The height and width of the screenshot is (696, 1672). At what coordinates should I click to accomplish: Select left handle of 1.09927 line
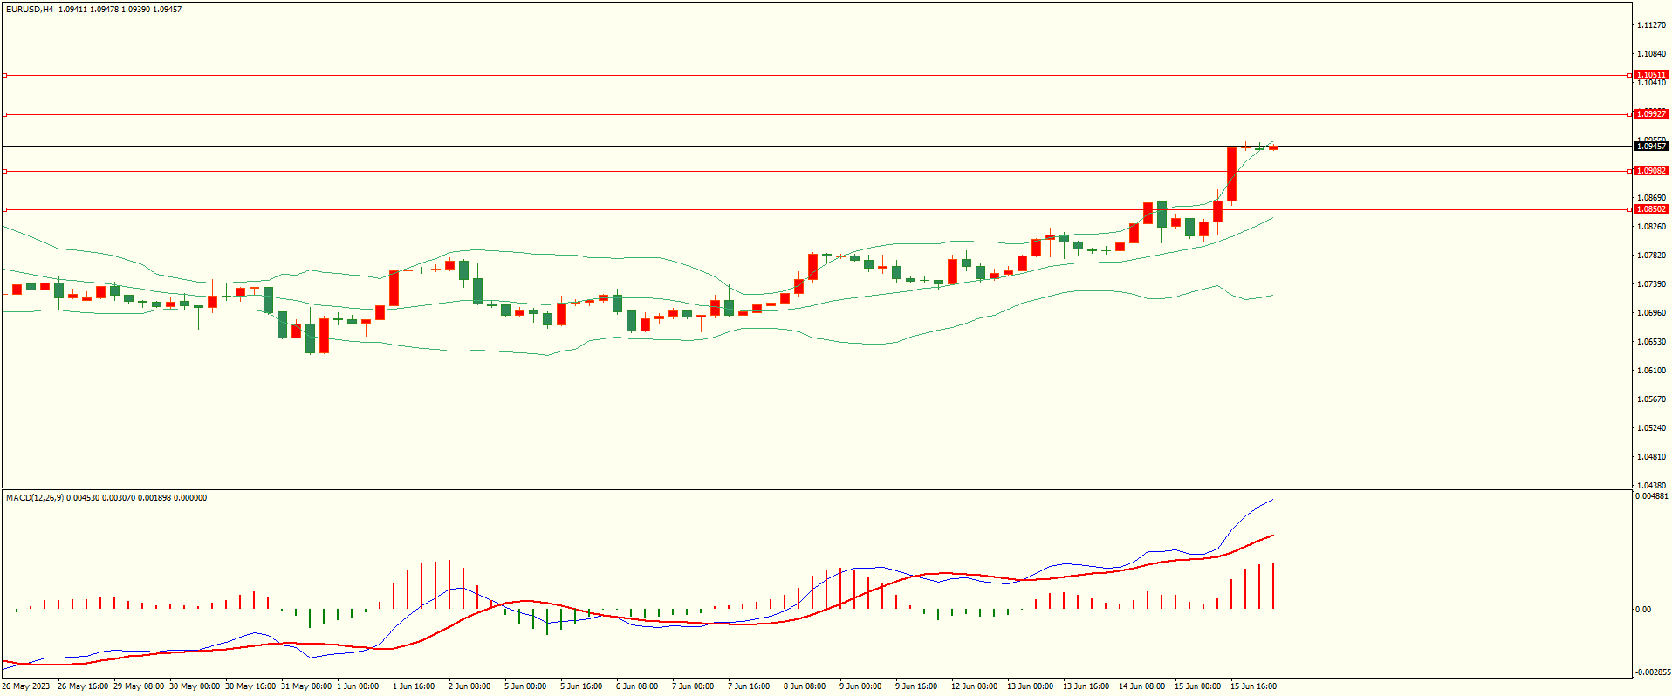pyautogui.click(x=4, y=114)
